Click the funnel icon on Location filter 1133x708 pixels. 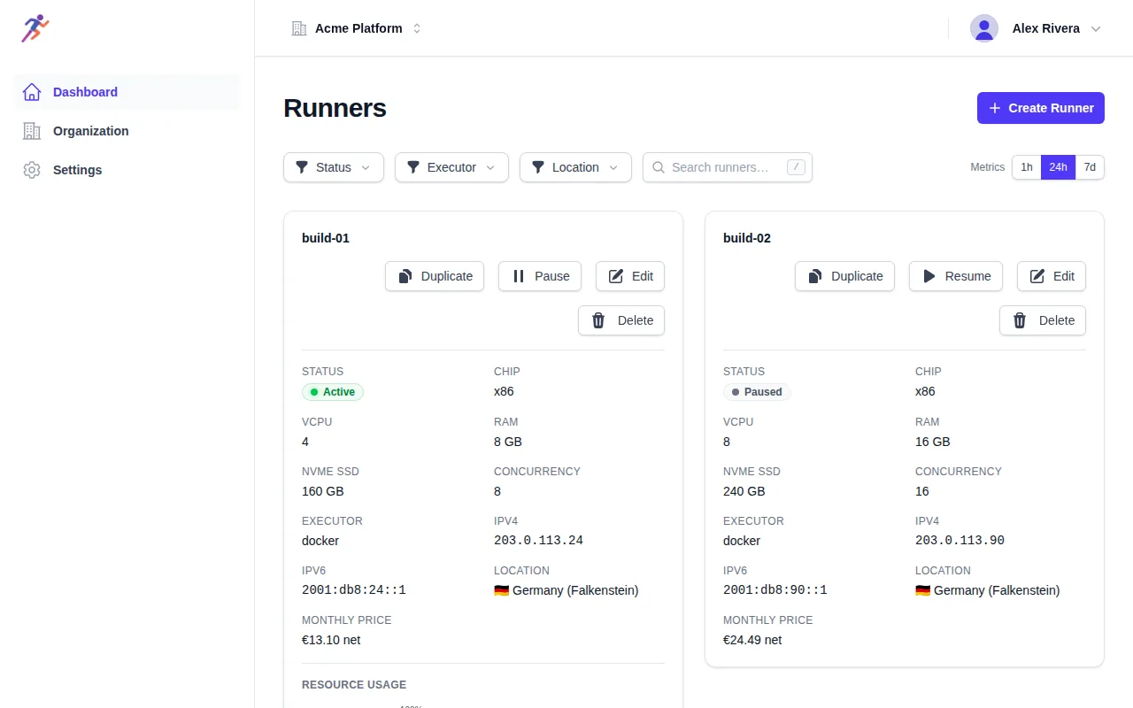[538, 167]
